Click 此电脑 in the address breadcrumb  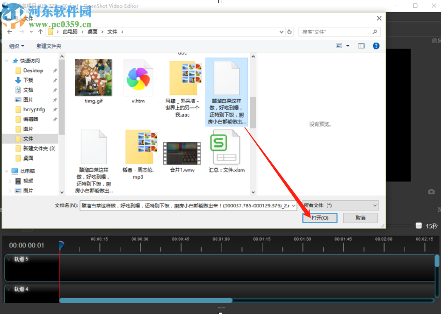click(x=70, y=32)
